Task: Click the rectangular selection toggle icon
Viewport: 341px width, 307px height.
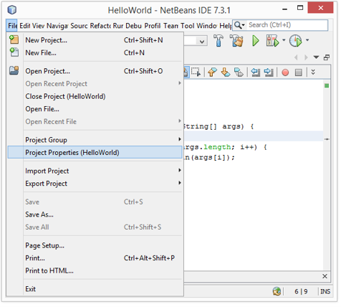Action: 196,72
